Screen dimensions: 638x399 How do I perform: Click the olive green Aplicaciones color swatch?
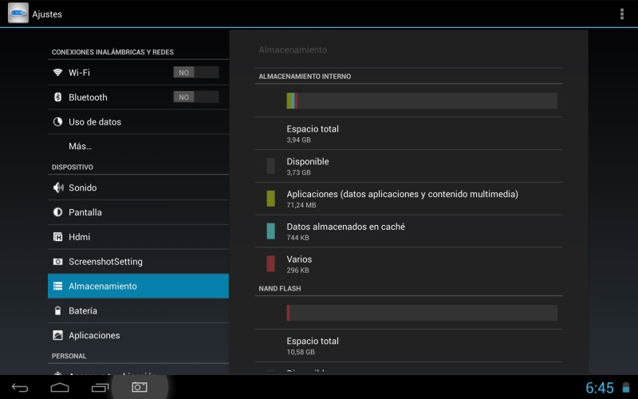270,198
